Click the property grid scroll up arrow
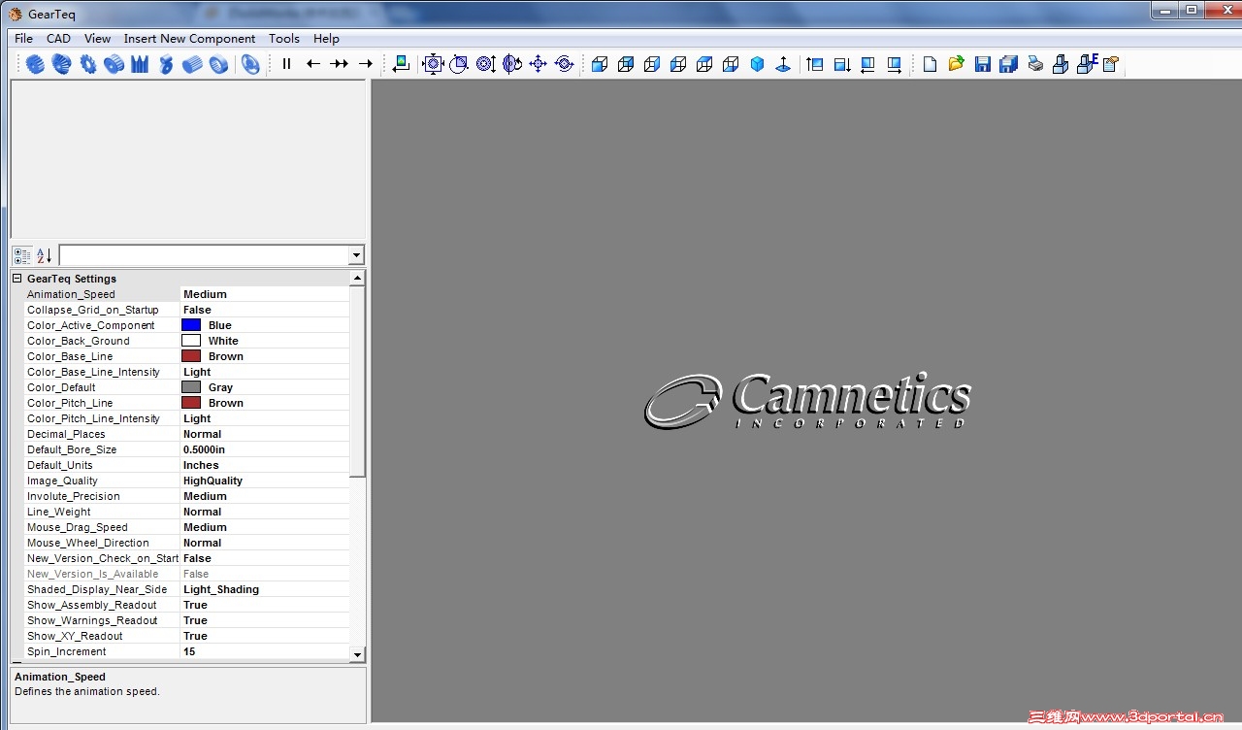 click(357, 279)
